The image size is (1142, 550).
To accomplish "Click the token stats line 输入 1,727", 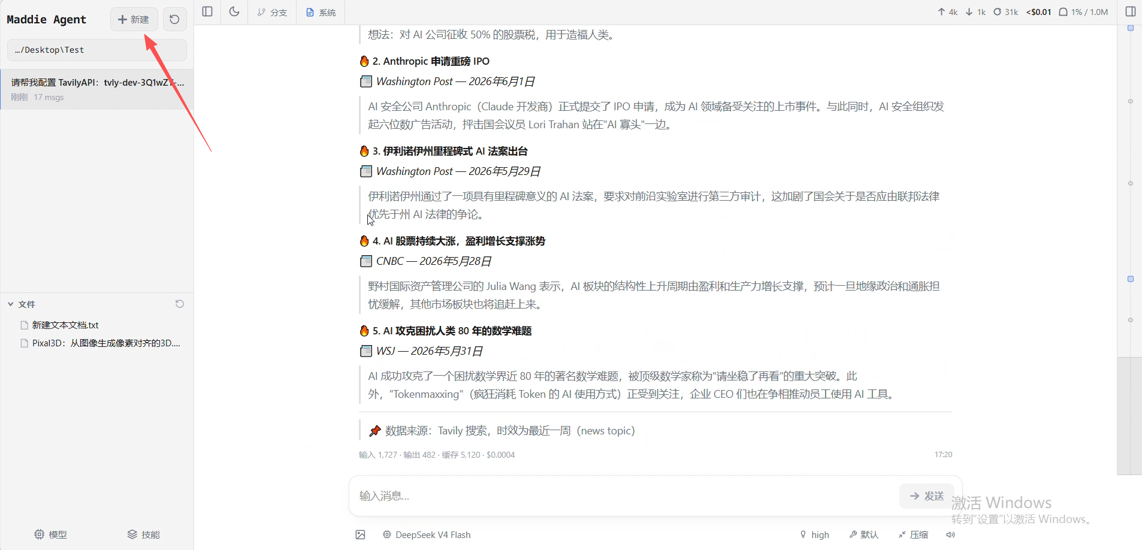I will click(x=437, y=455).
